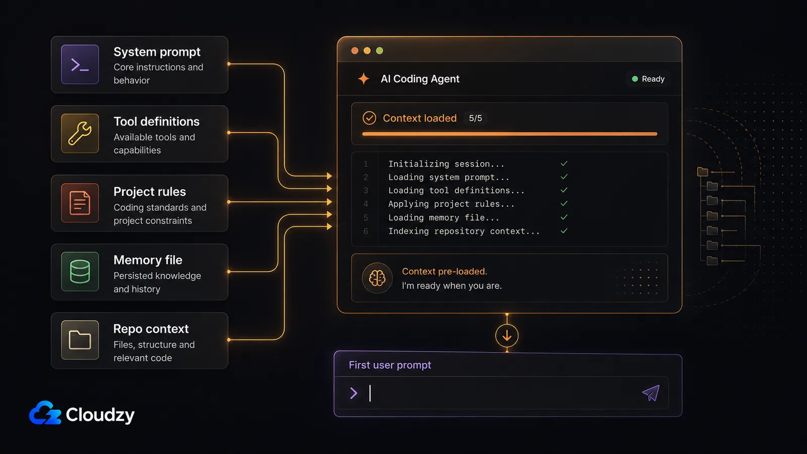
Task: Click the 'Context pre-loaded.' message text
Action: tap(444, 271)
